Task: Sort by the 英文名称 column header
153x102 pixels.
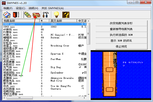Action: [x=63, y=21]
